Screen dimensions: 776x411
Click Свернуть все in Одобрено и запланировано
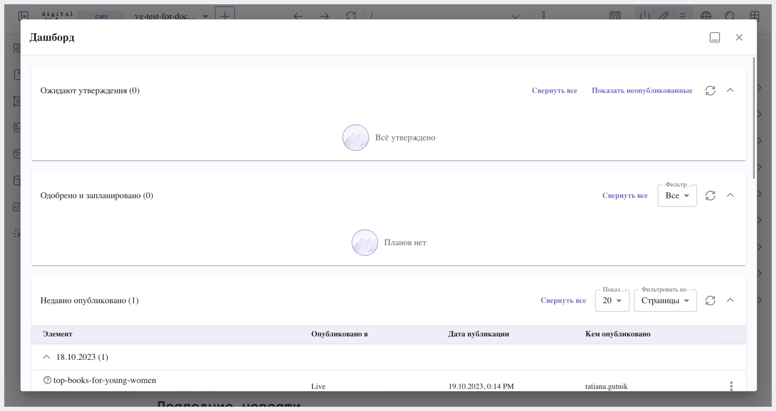tap(625, 195)
